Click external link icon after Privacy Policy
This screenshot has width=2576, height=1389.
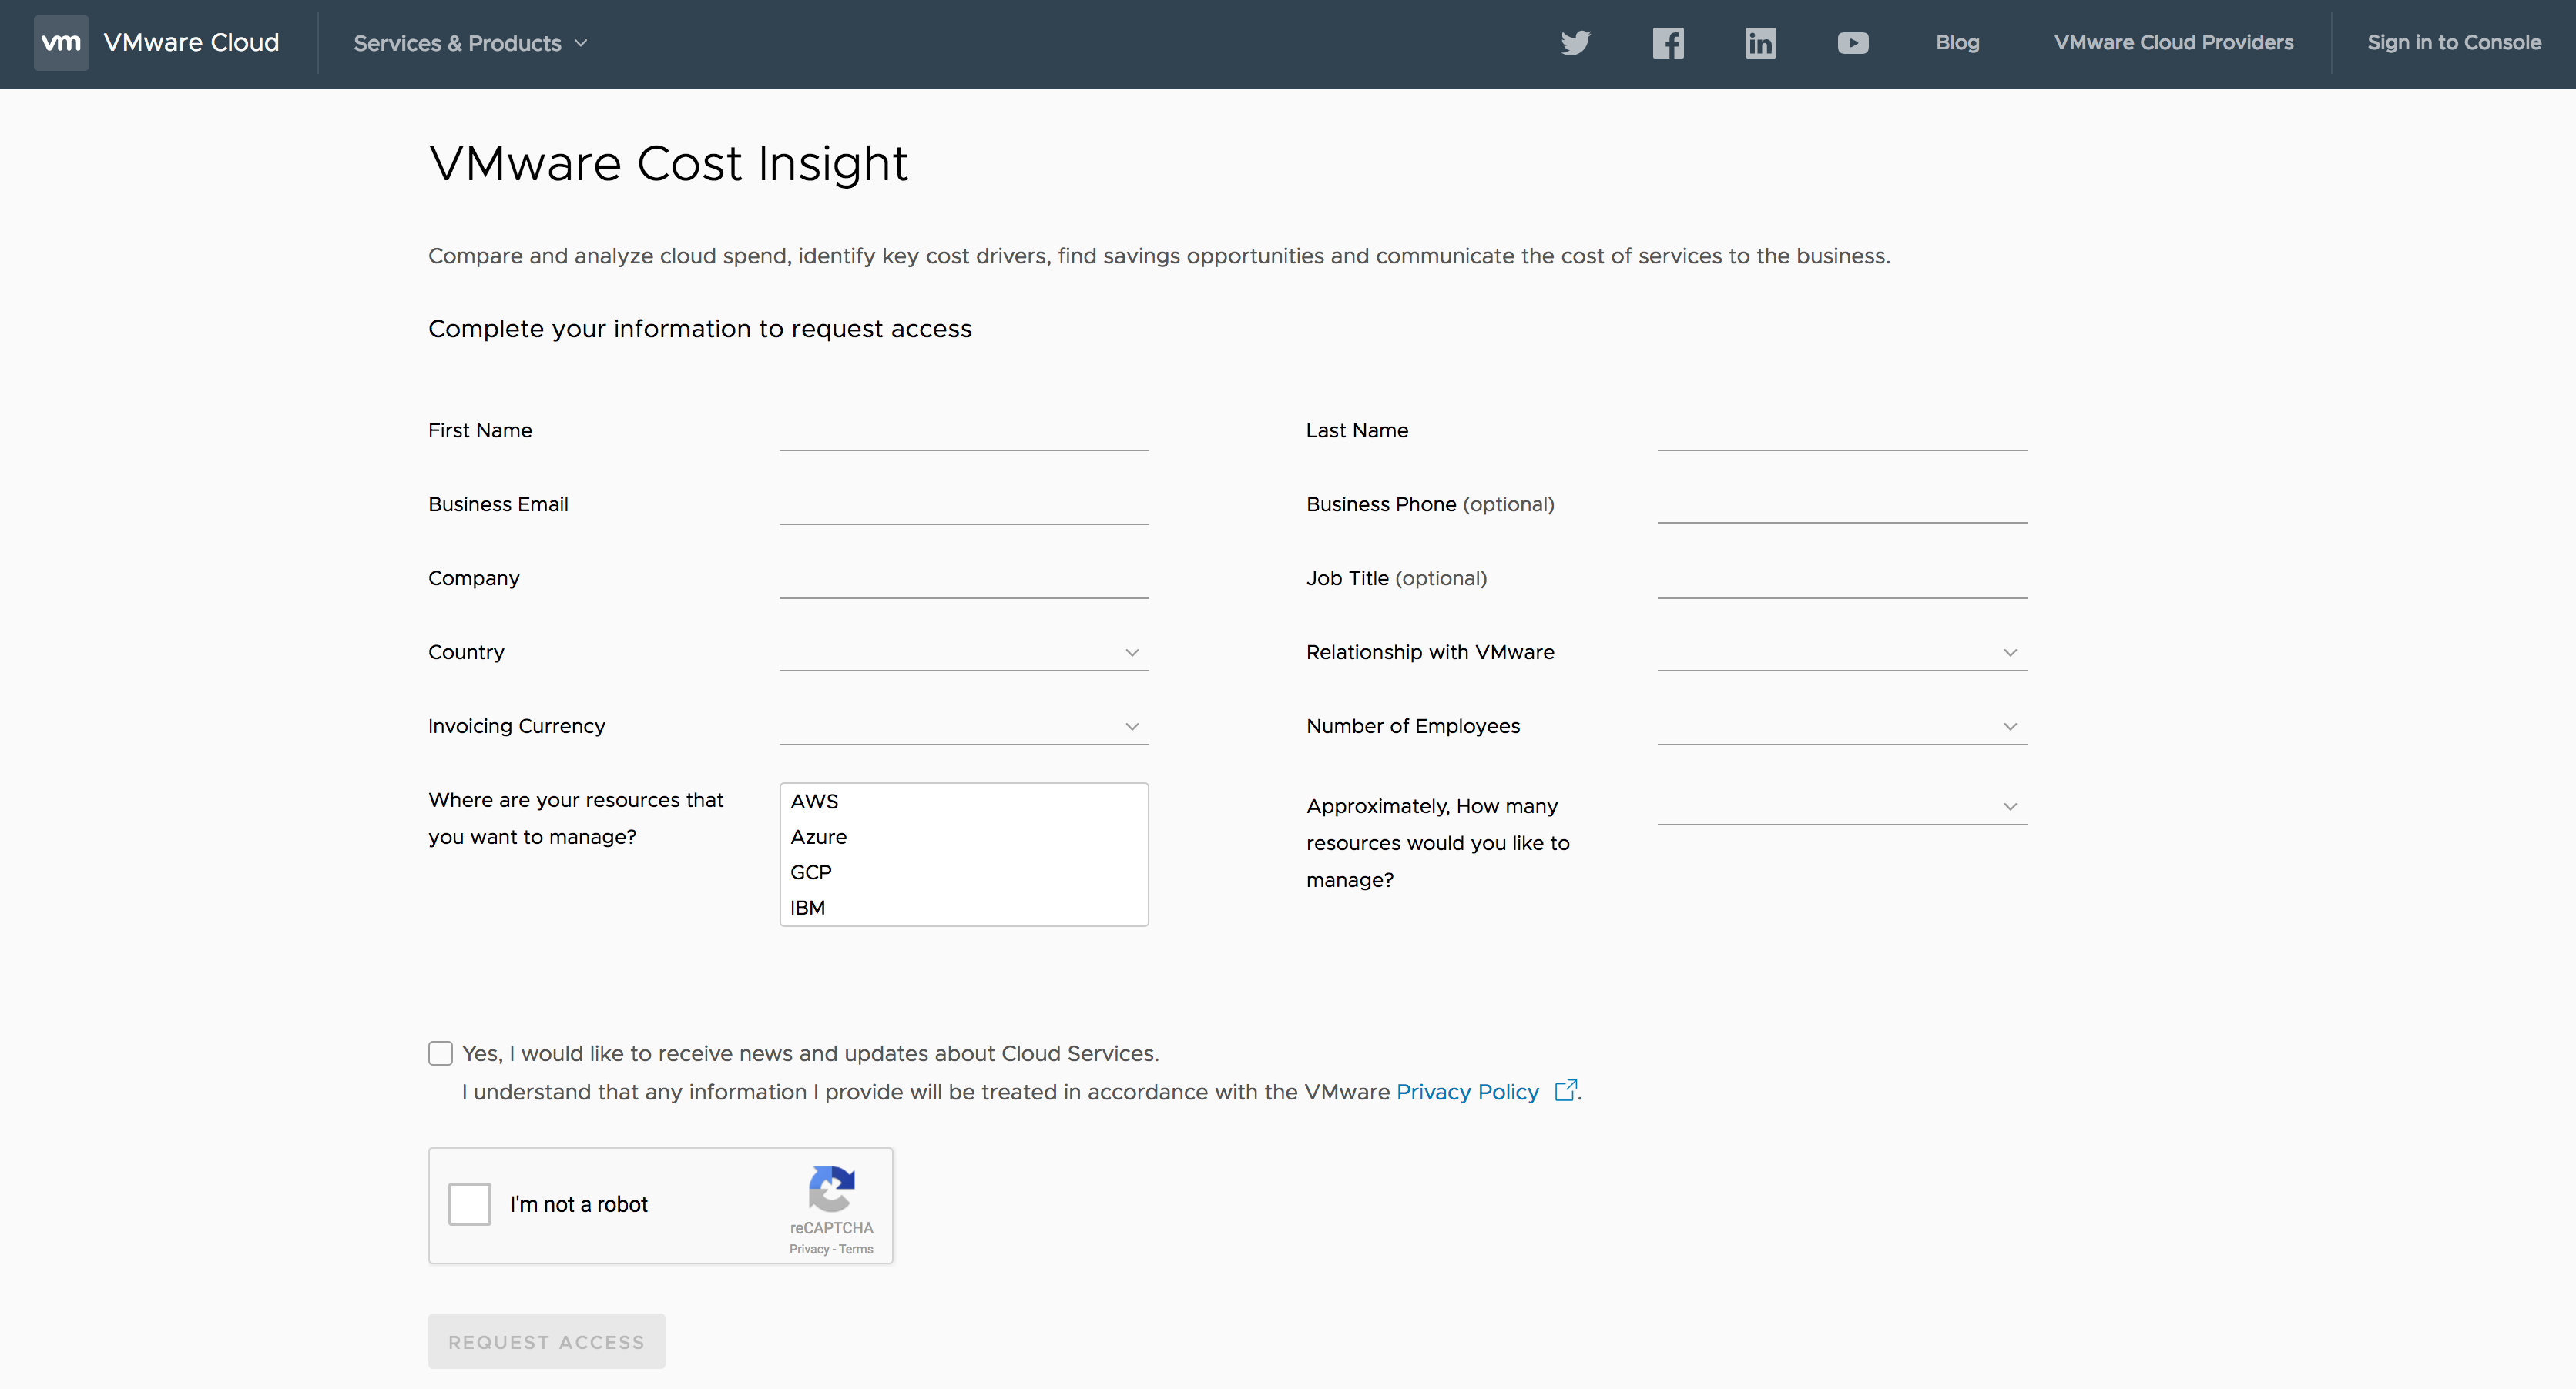pos(1565,1090)
